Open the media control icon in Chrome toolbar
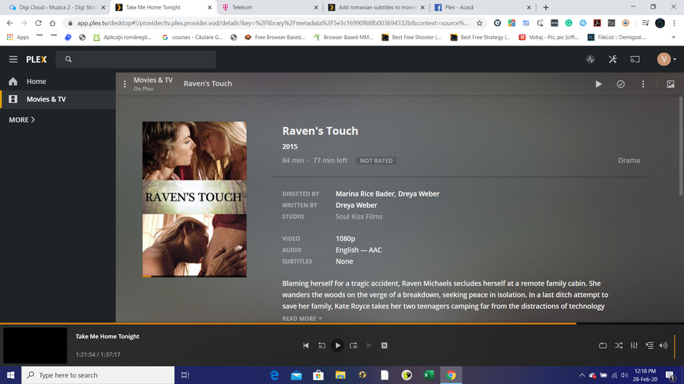The width and height of the screenshot is (684, 384). pyautogui.click(x=645, y=23)
